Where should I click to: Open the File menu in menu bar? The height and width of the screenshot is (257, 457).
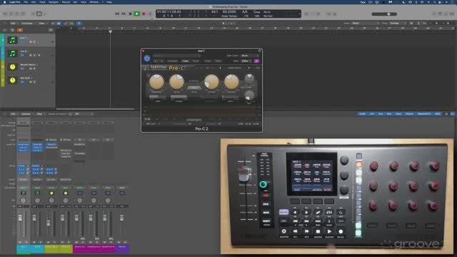tap(26, 1)
